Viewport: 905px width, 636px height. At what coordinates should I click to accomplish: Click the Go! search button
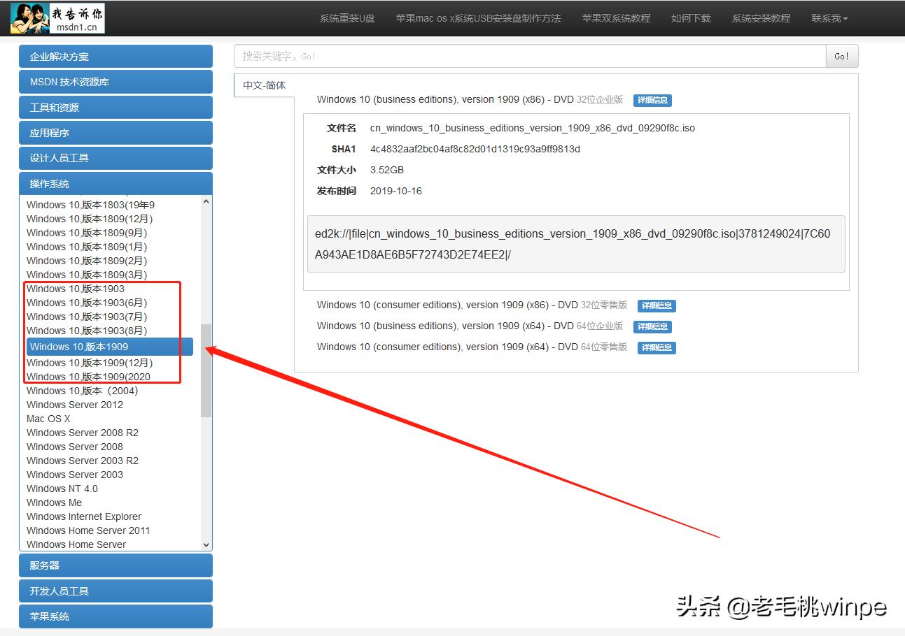tap(841, 57)
